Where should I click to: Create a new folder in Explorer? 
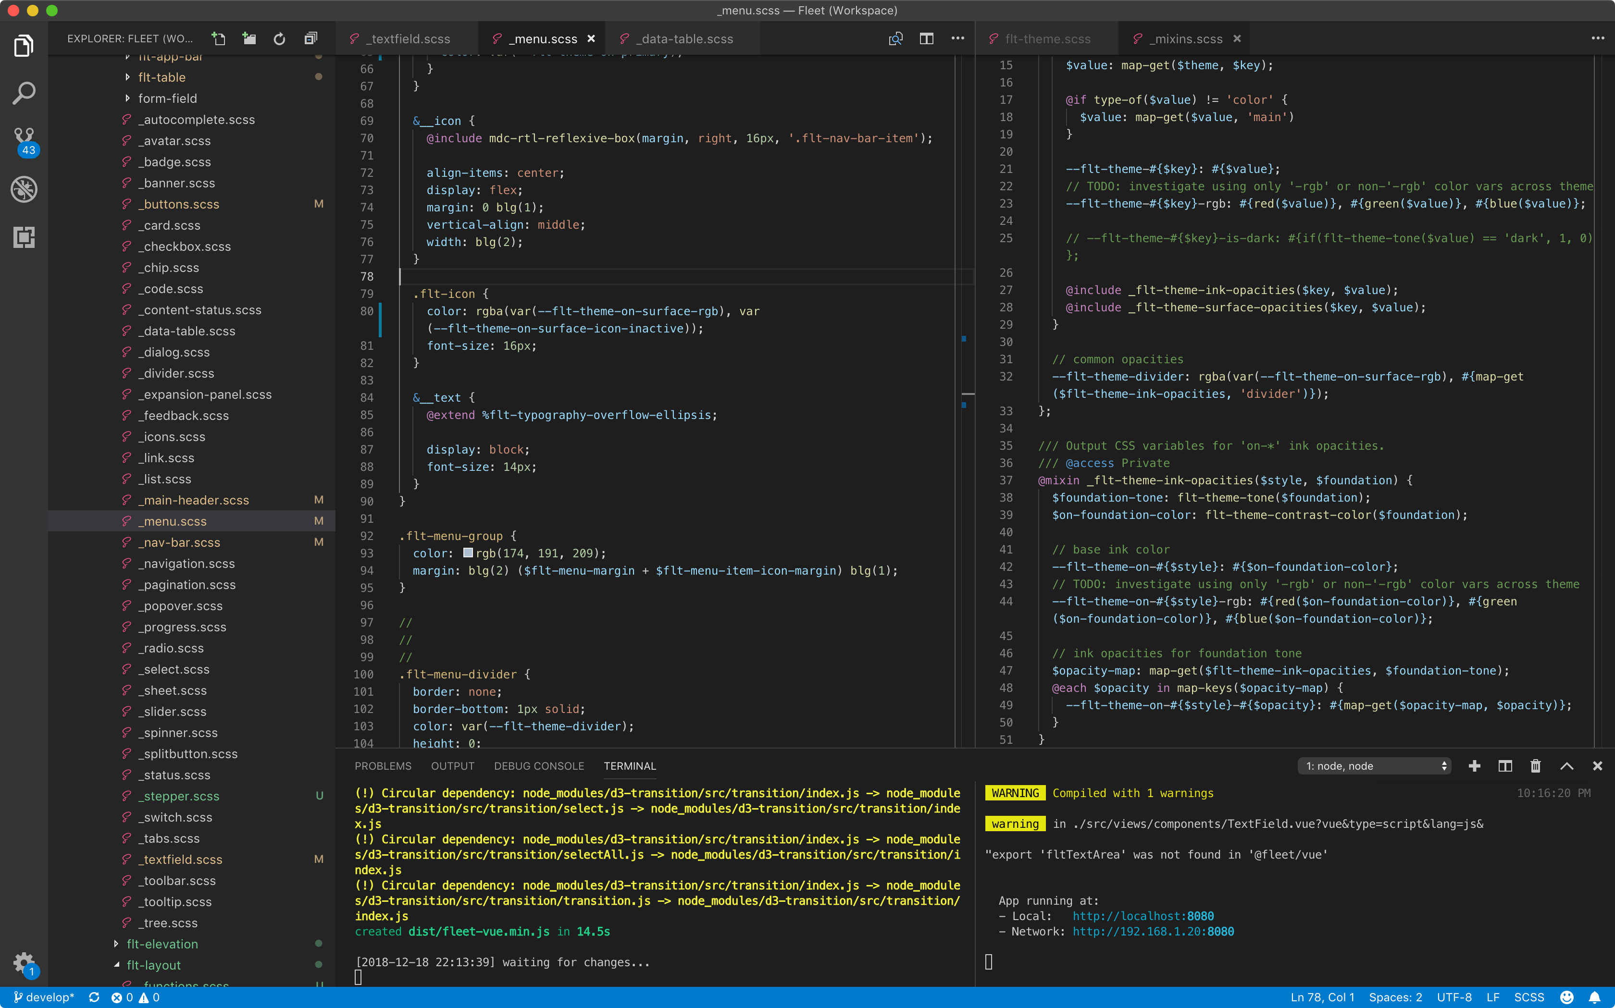[248, 38]
